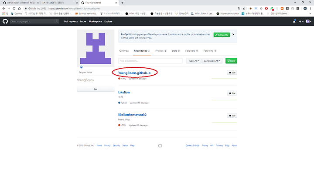Open a new browser tab with plus
The width and height of the screenshot is (314, 169).
(x=122, y=3)
